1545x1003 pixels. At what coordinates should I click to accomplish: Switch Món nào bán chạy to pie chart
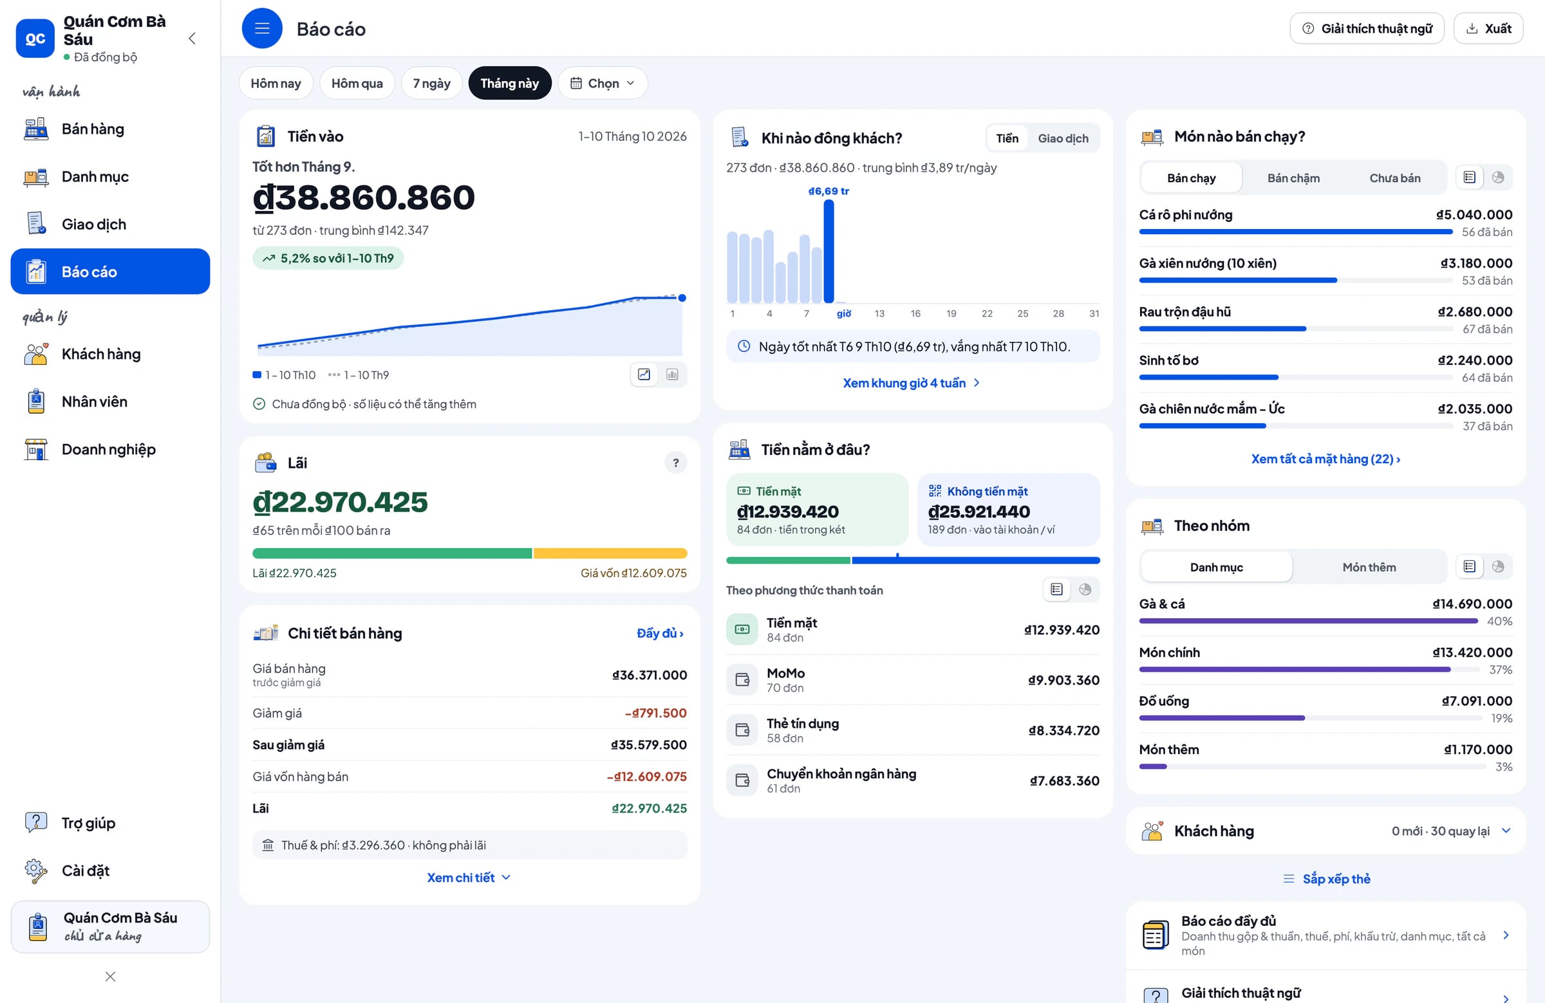1497,178
